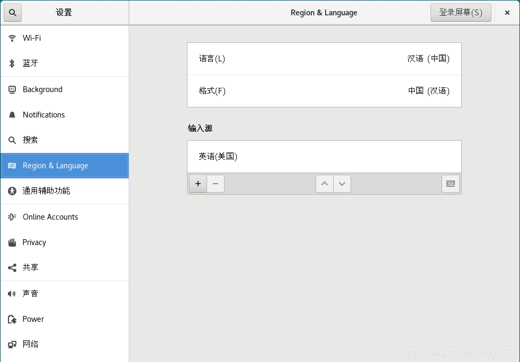This screenshot has height=362, width=520.
Task: Open the 网络 network panel
Action: 65,345
